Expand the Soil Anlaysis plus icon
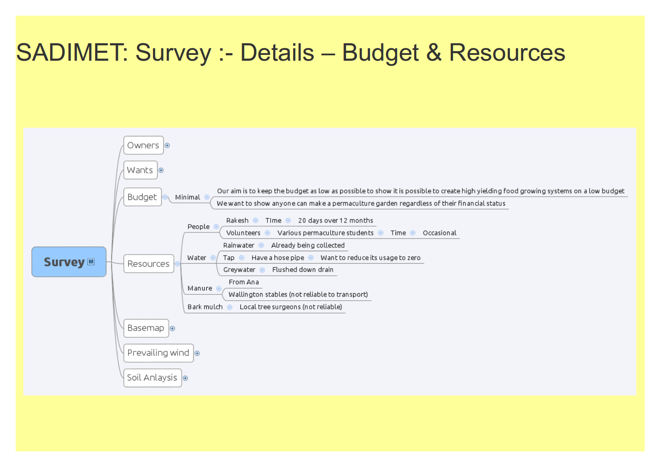This screenshot has height=467, width=660. click(185, 378)
